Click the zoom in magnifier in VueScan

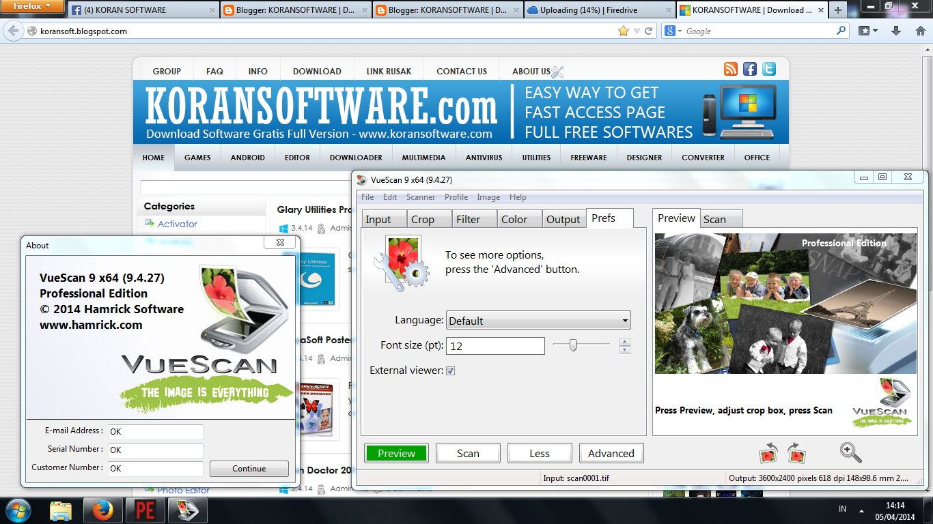(850, 452)
